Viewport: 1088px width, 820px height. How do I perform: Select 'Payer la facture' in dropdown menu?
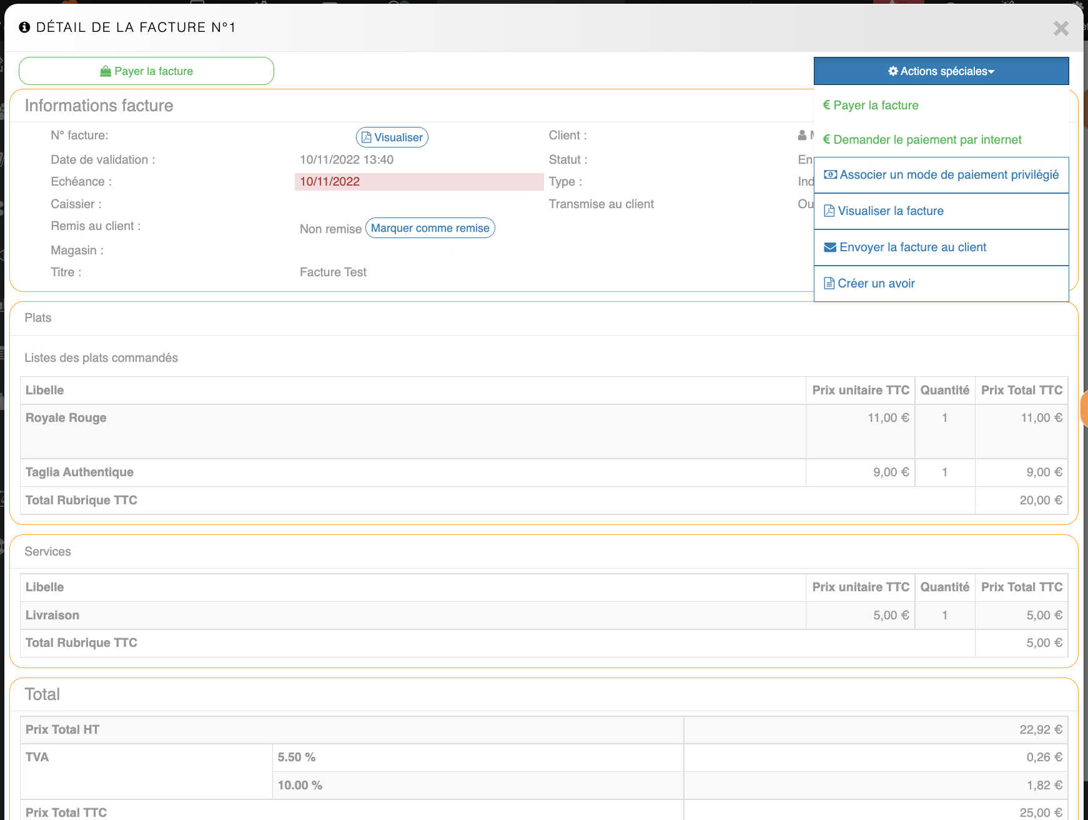(875, 106)
